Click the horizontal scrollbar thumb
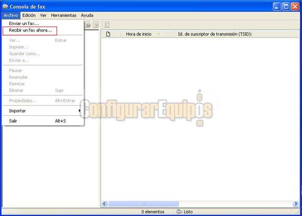Viewport: 302px width, 216px height. (143, 203)
